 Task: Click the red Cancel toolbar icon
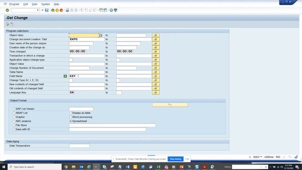coord(61,10)
